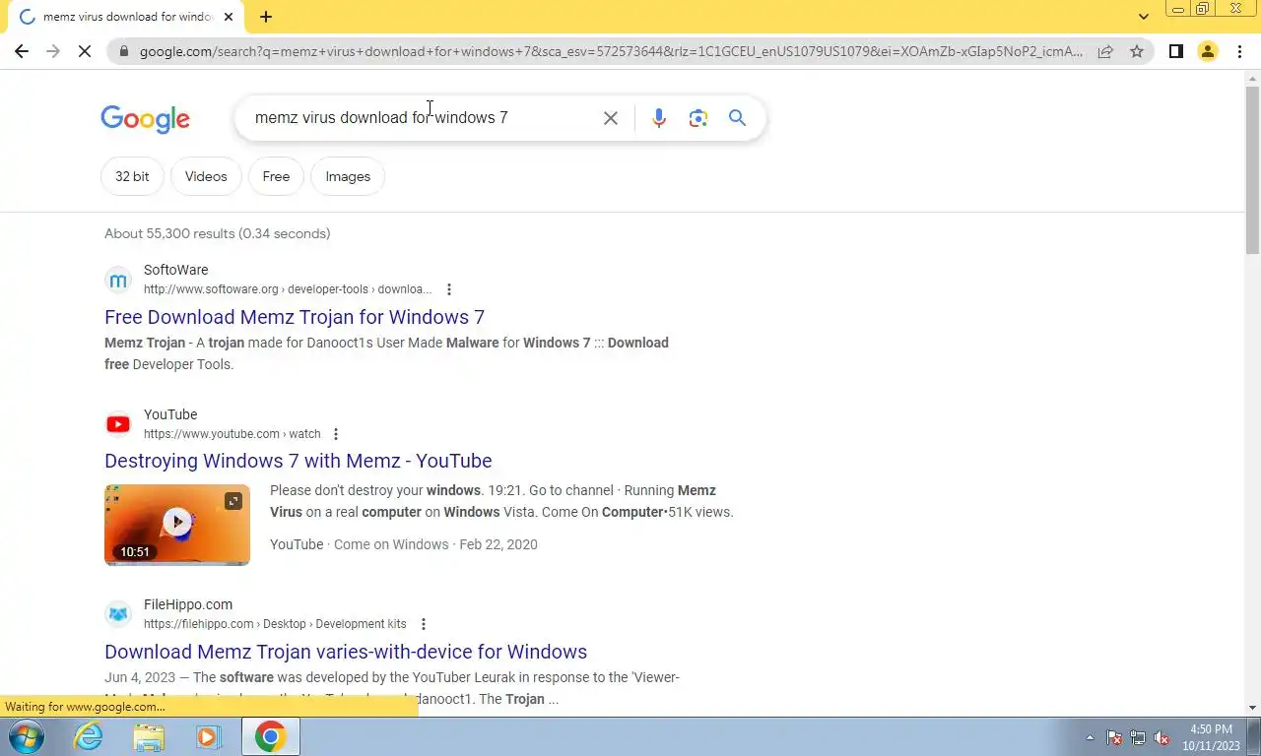This screenshot has height=756, width=1261.
Task: Launch Internet Explorer from taskbar
Action: tap(89, 736)
